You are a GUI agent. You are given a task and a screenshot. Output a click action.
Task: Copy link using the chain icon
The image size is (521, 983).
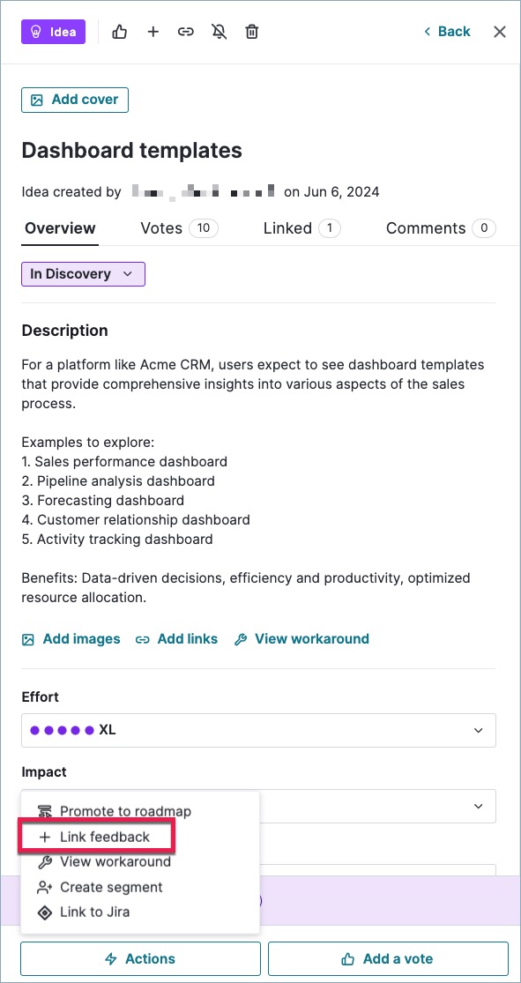coord(186,32)
